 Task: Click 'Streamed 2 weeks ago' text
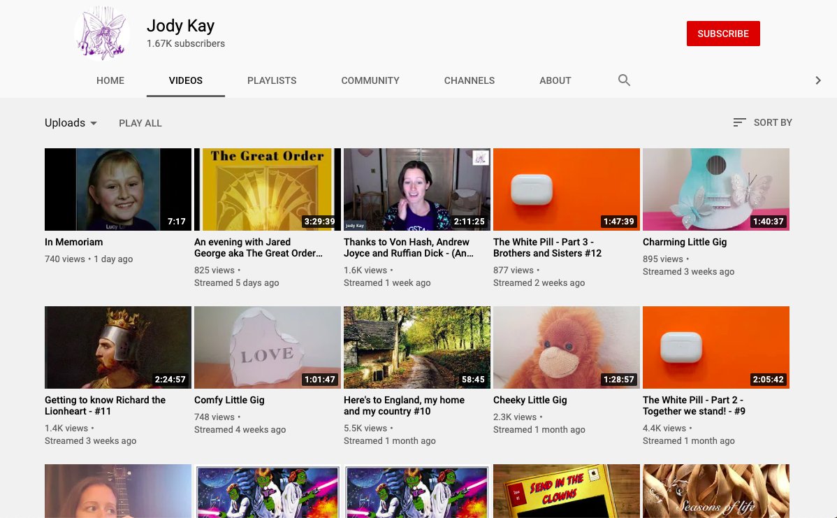click(539, 283)
